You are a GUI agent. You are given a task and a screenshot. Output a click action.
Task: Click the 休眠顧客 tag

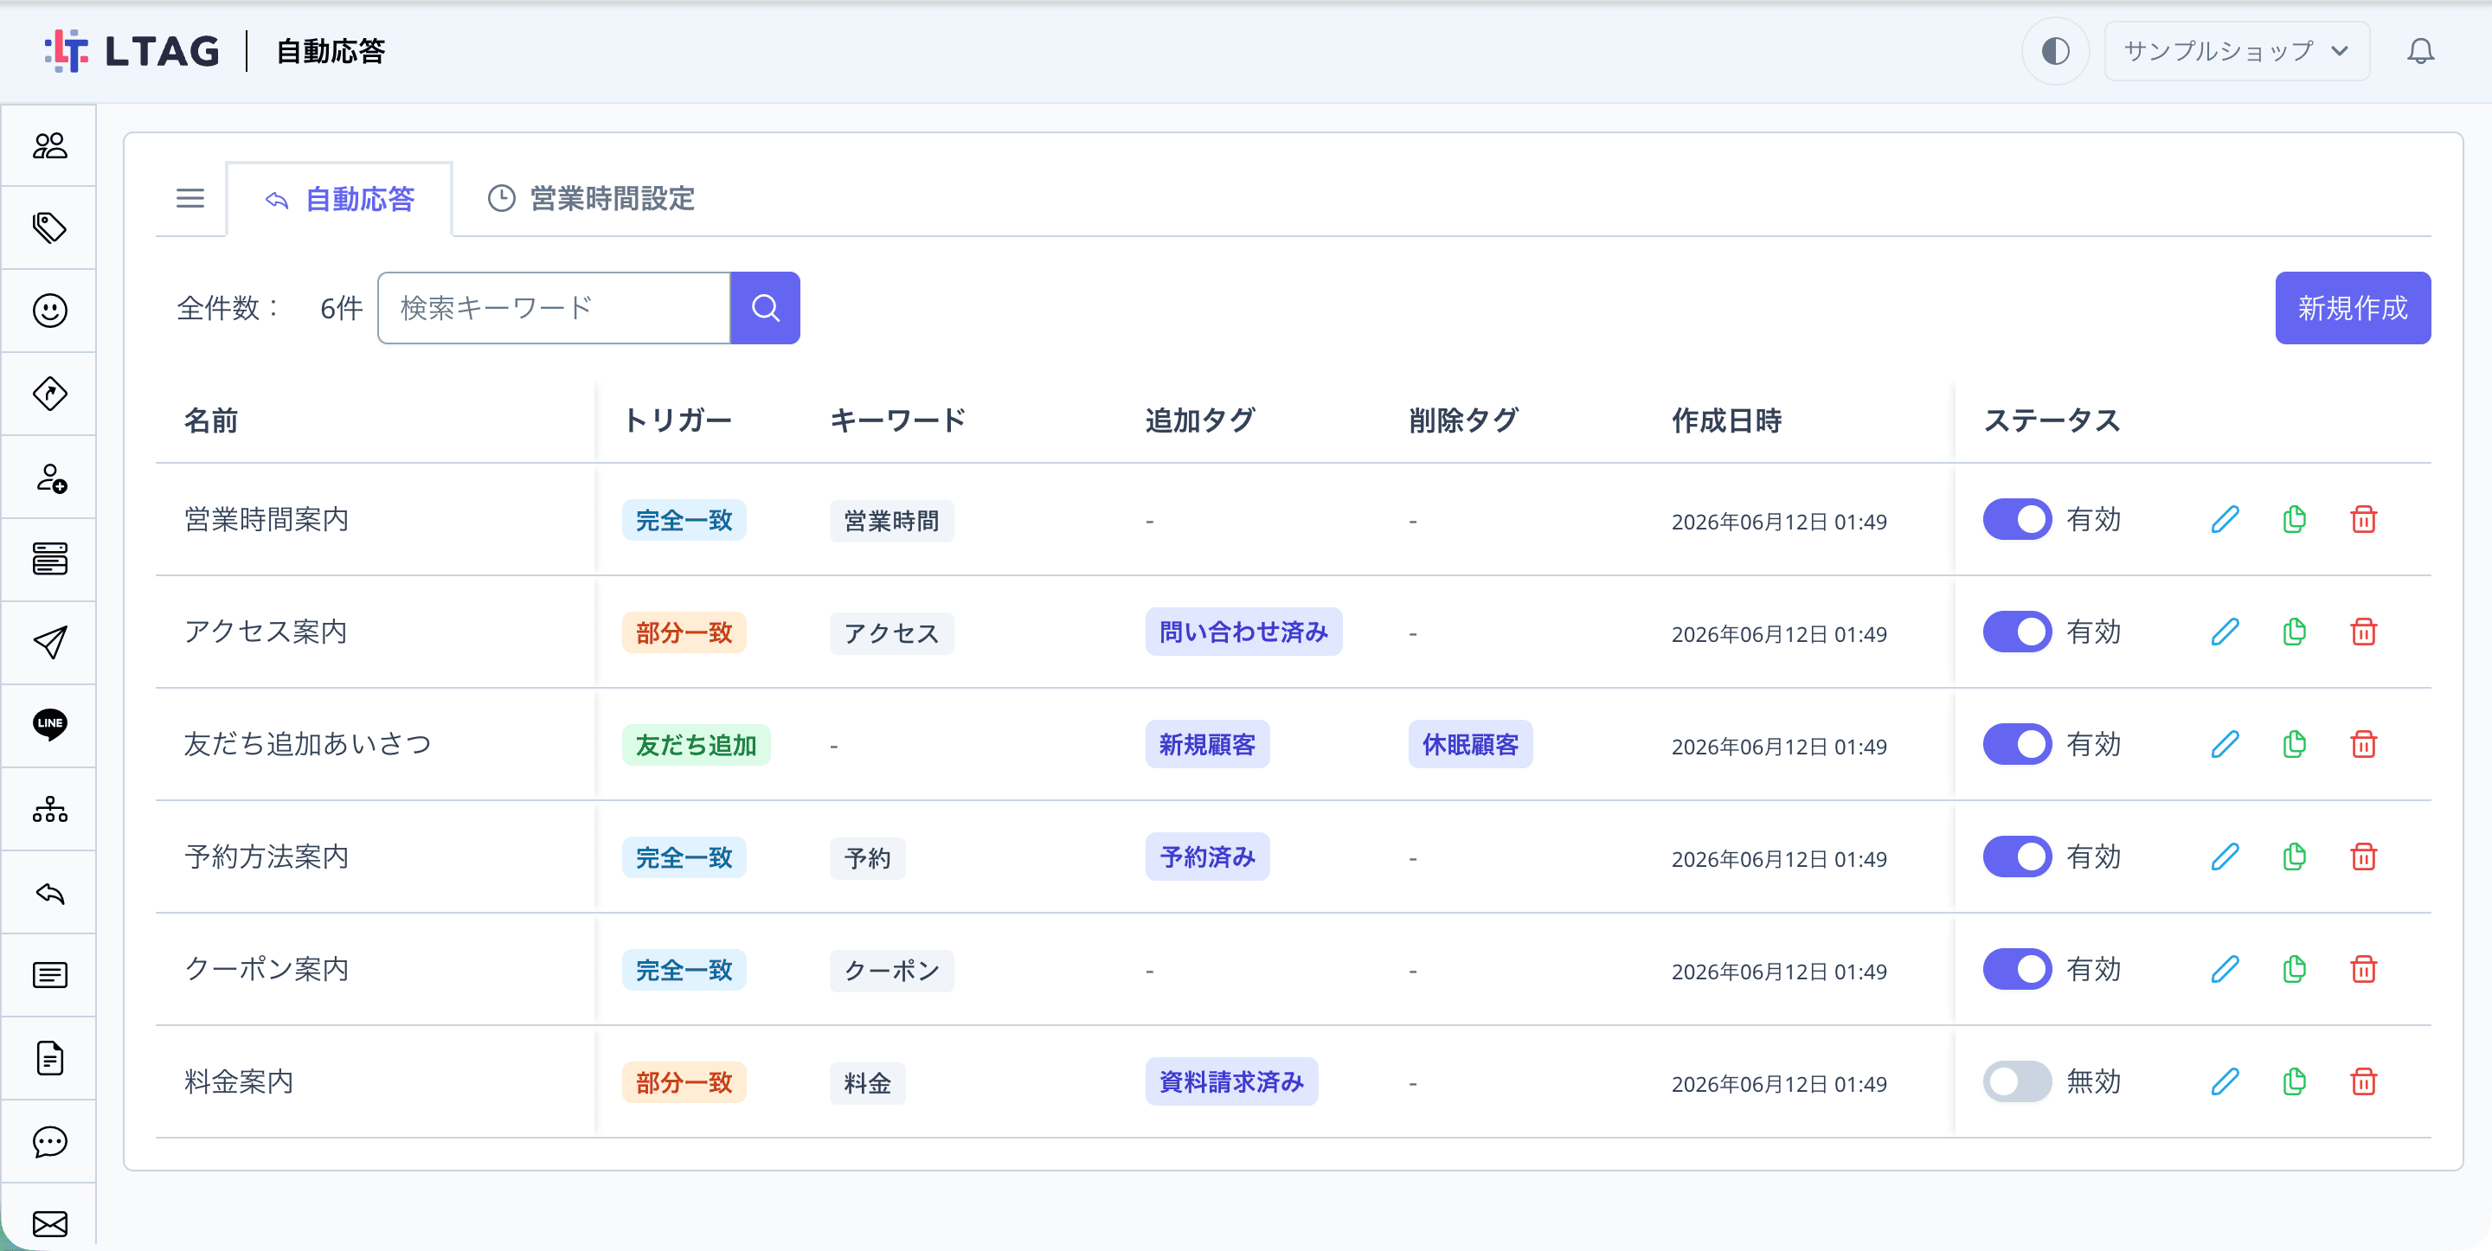point(1469,744)
